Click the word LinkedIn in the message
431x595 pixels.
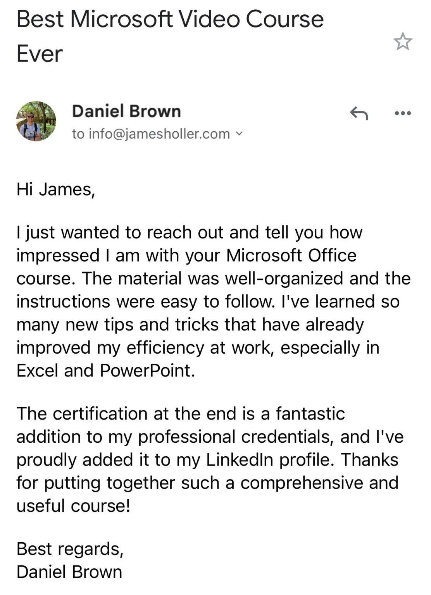pos(240,460)
